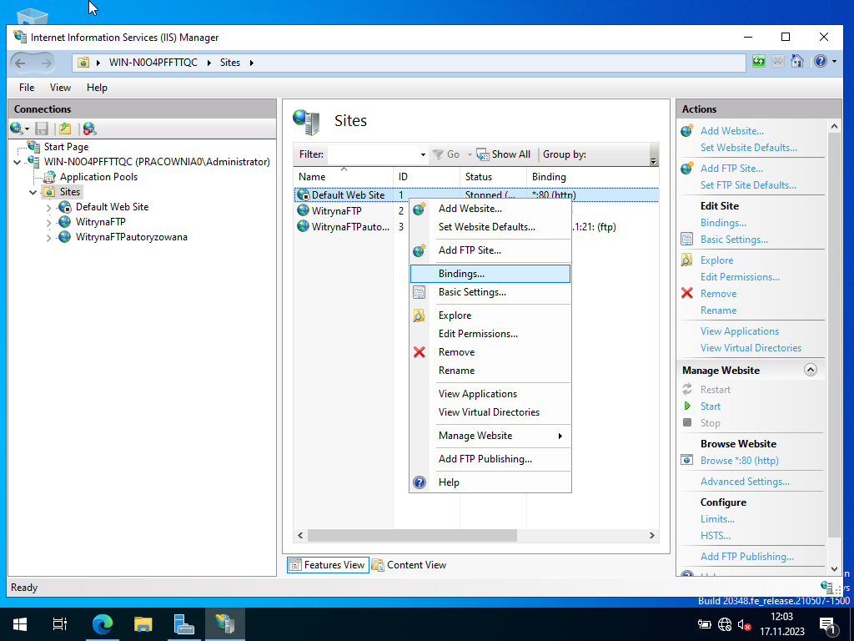
Task: Click the muted volume tray icon
Action: [x=745, y=624]
